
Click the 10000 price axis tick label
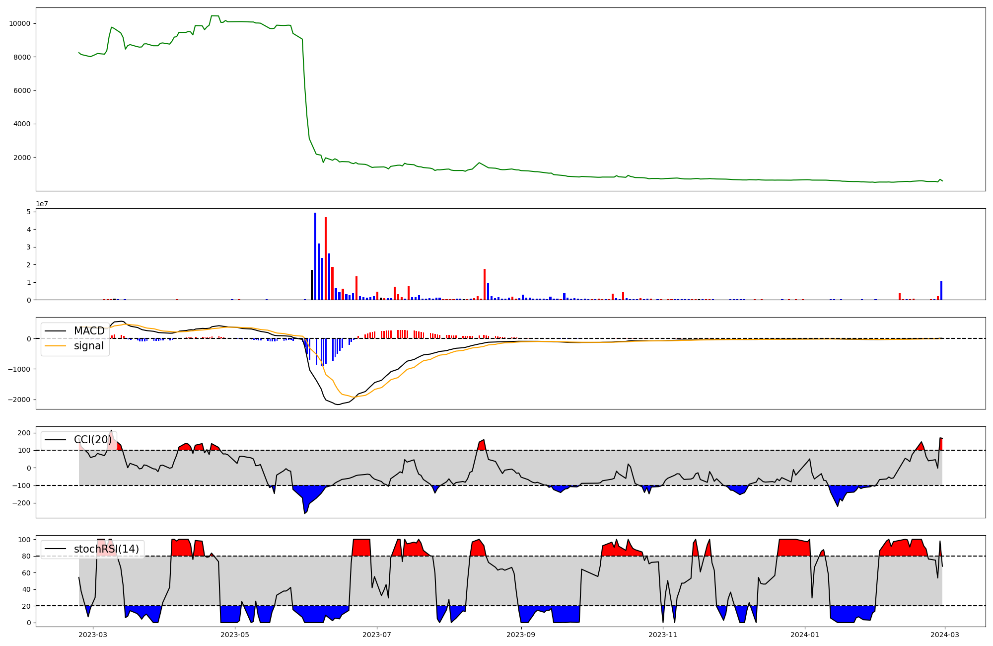19,24
